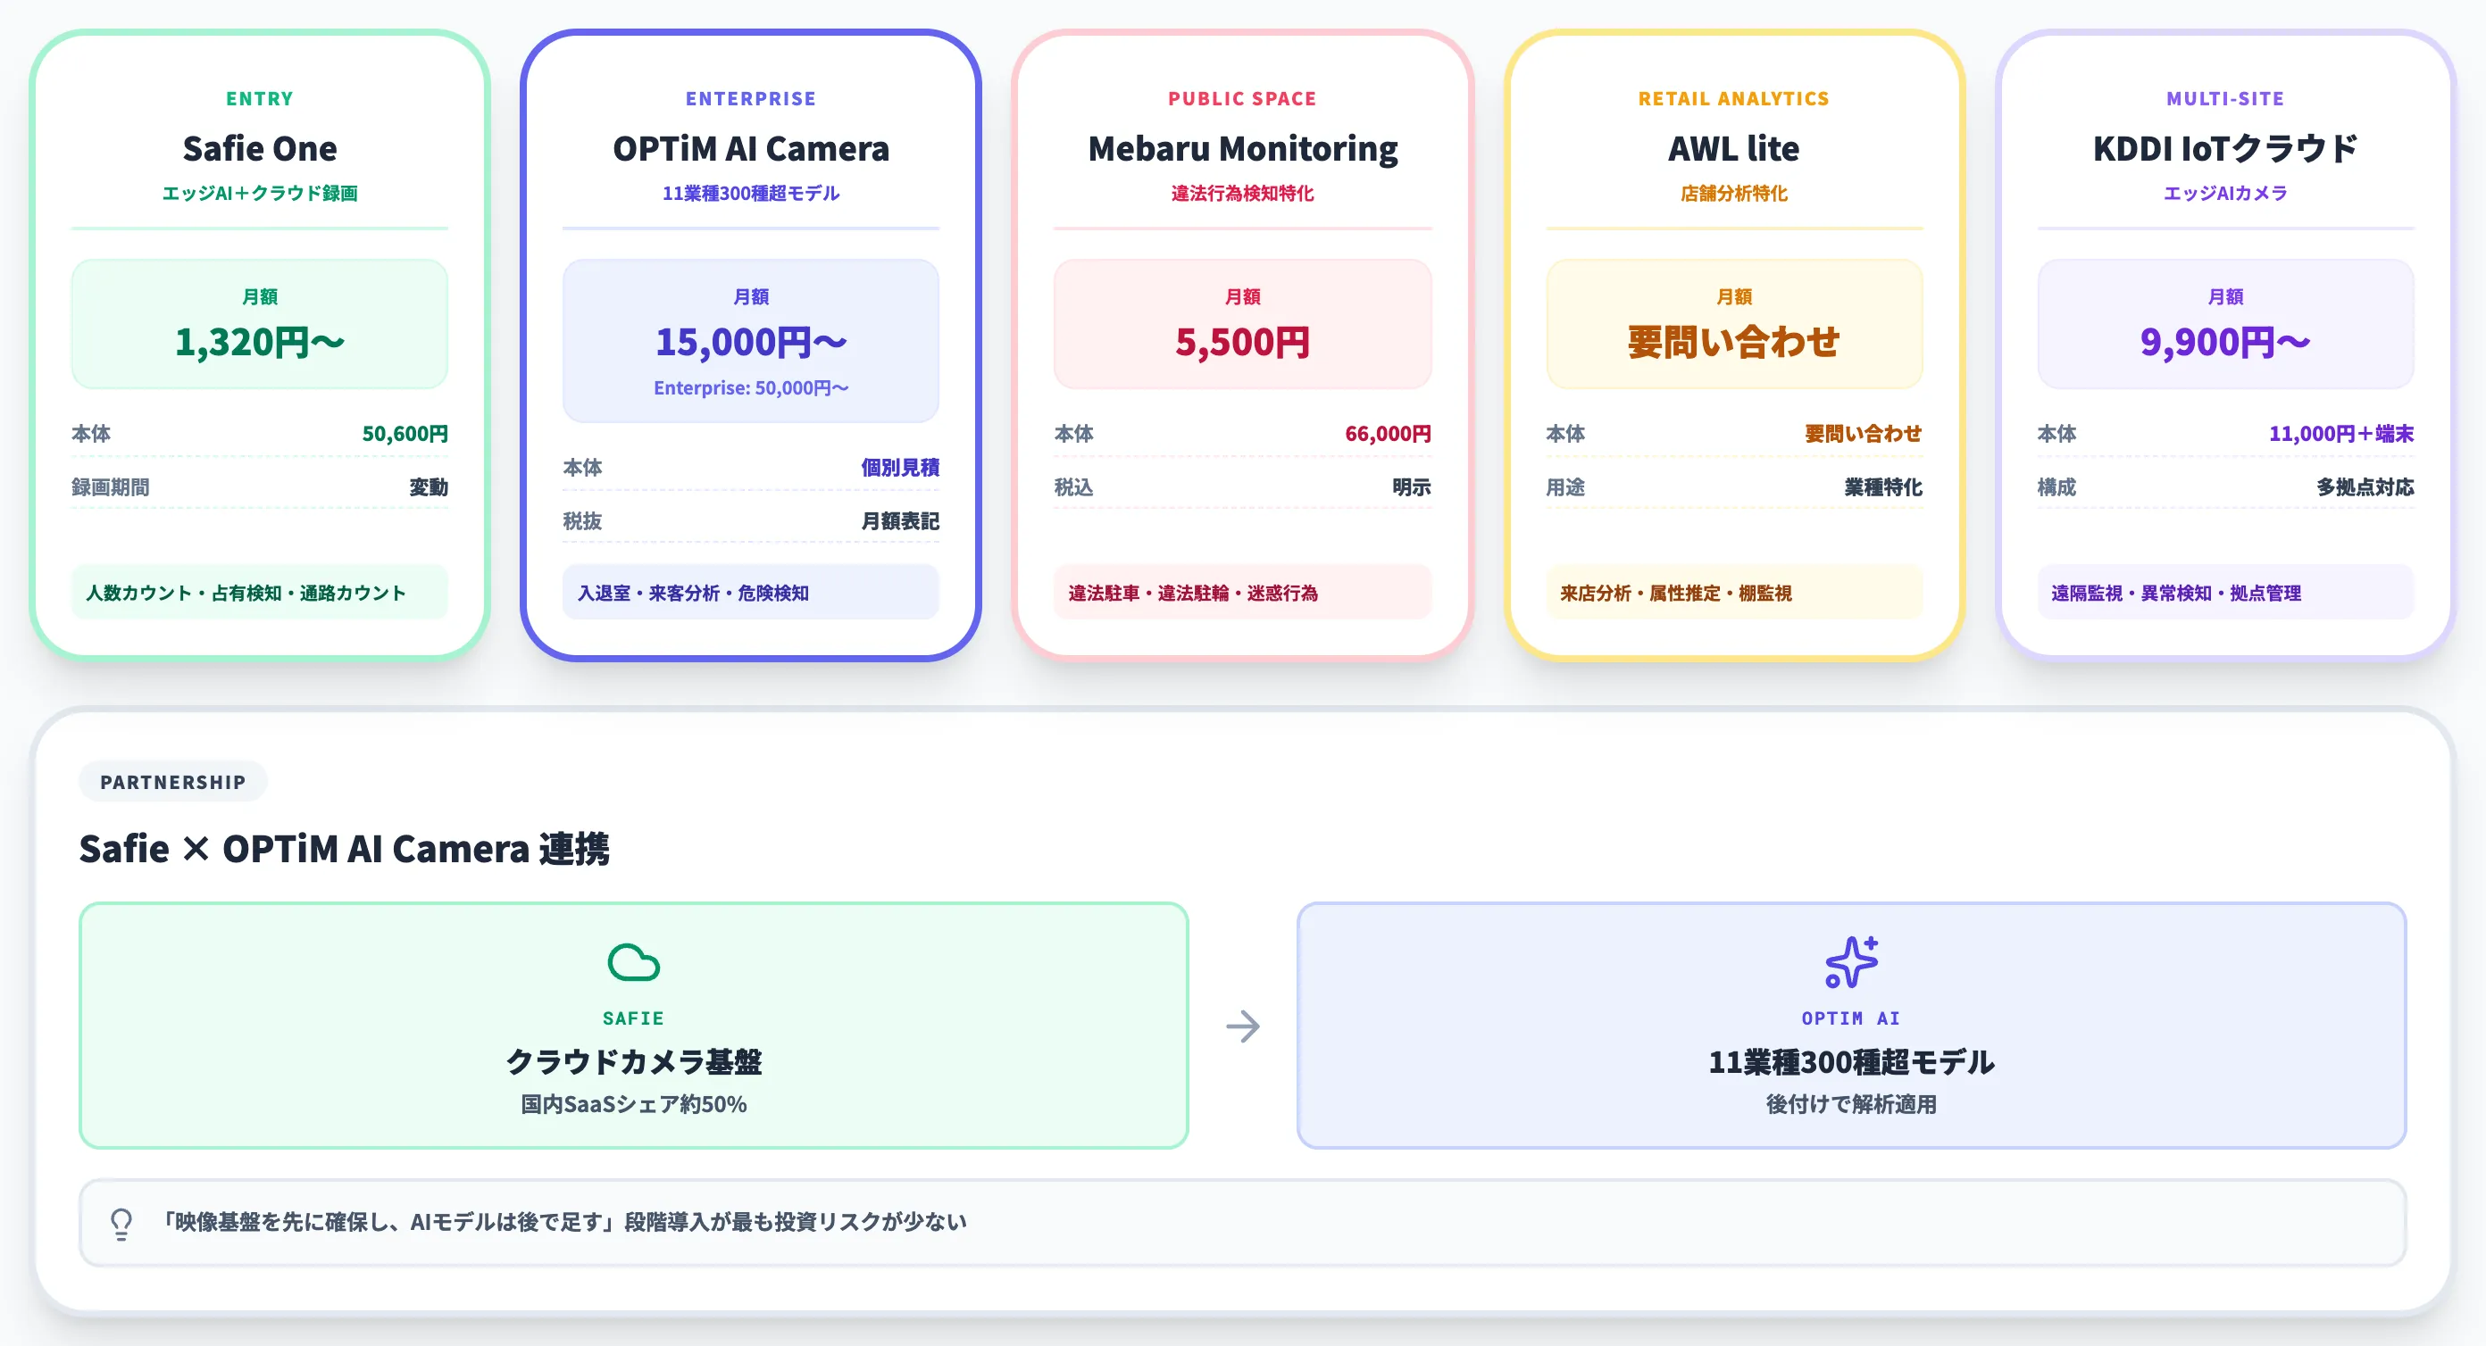Image resolution: width=2486 pixels, height=1346 pixels.
Task: Click the MULTI-SITE category label
Action: click(x=2225, y=98)
